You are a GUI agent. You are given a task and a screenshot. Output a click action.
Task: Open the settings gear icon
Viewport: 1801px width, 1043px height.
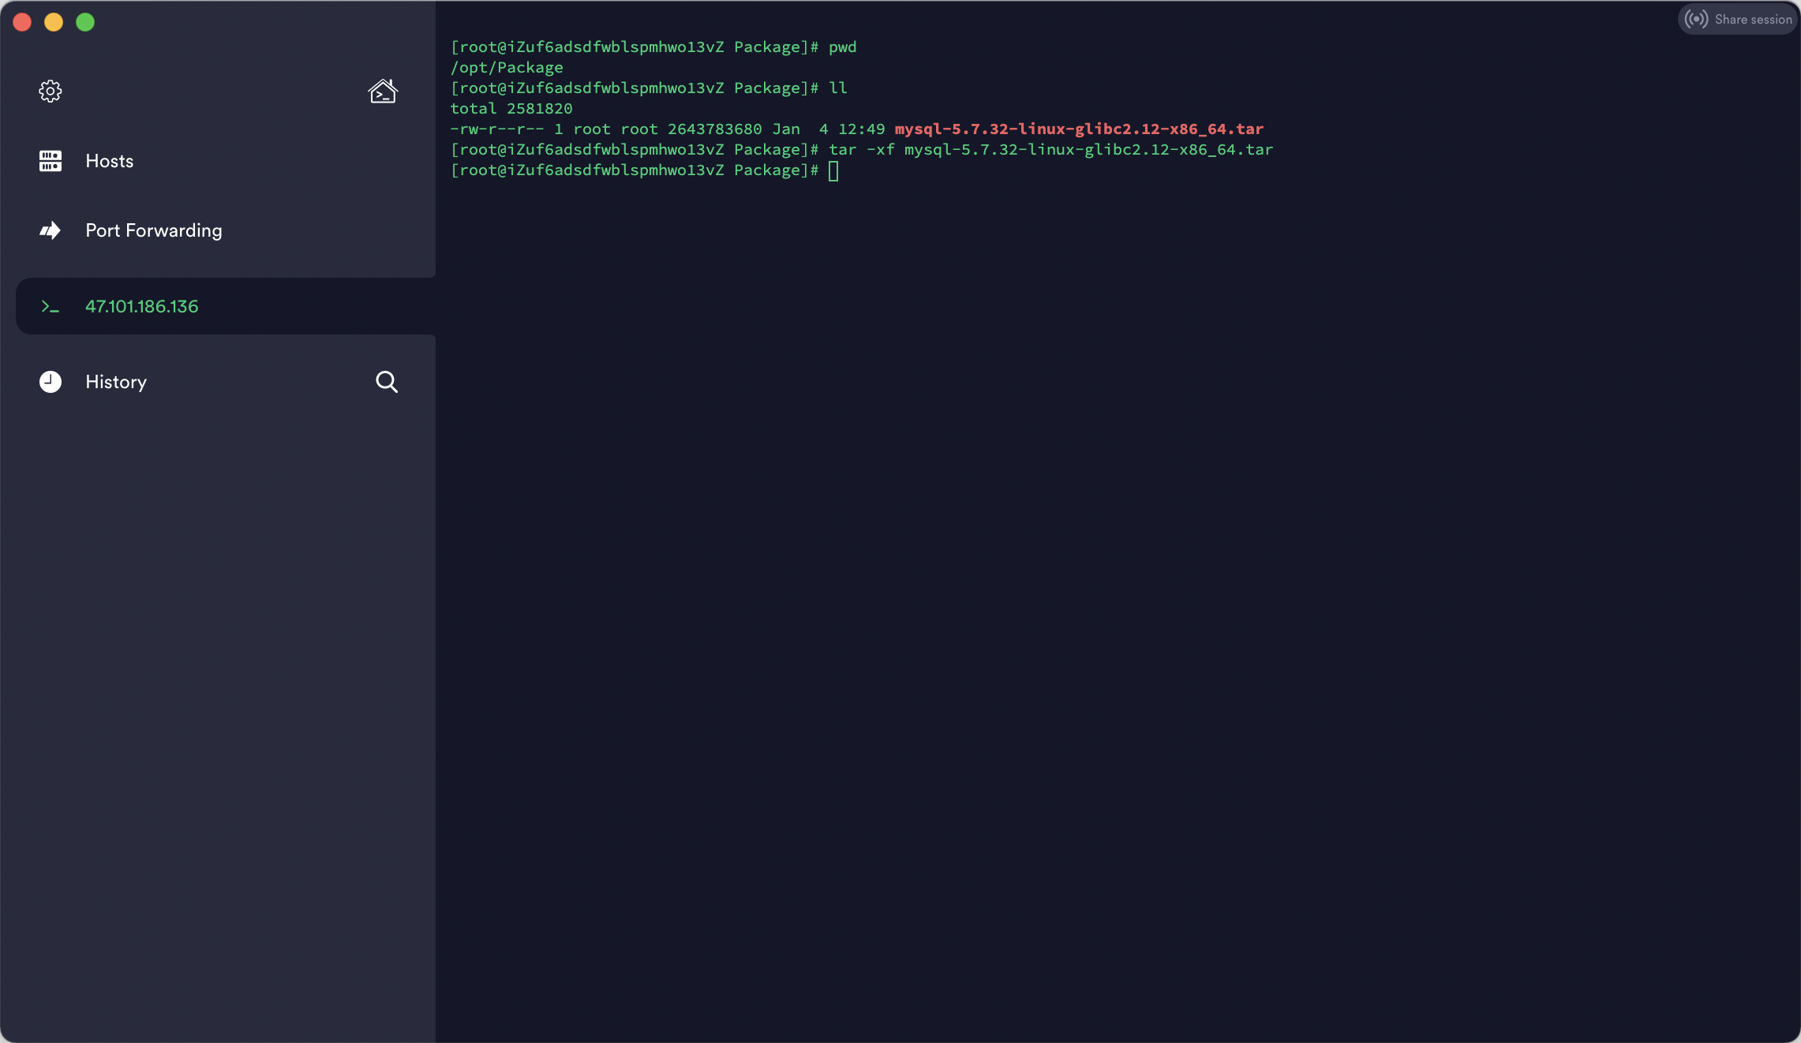[x=51, y=92]
